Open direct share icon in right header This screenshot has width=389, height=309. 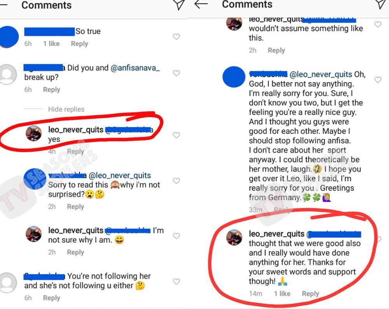(x=380, y=5)
